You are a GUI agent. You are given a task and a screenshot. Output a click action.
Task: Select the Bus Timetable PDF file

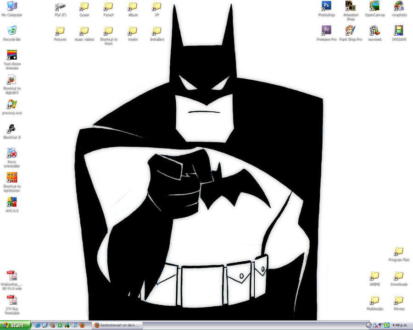[12, 305]
